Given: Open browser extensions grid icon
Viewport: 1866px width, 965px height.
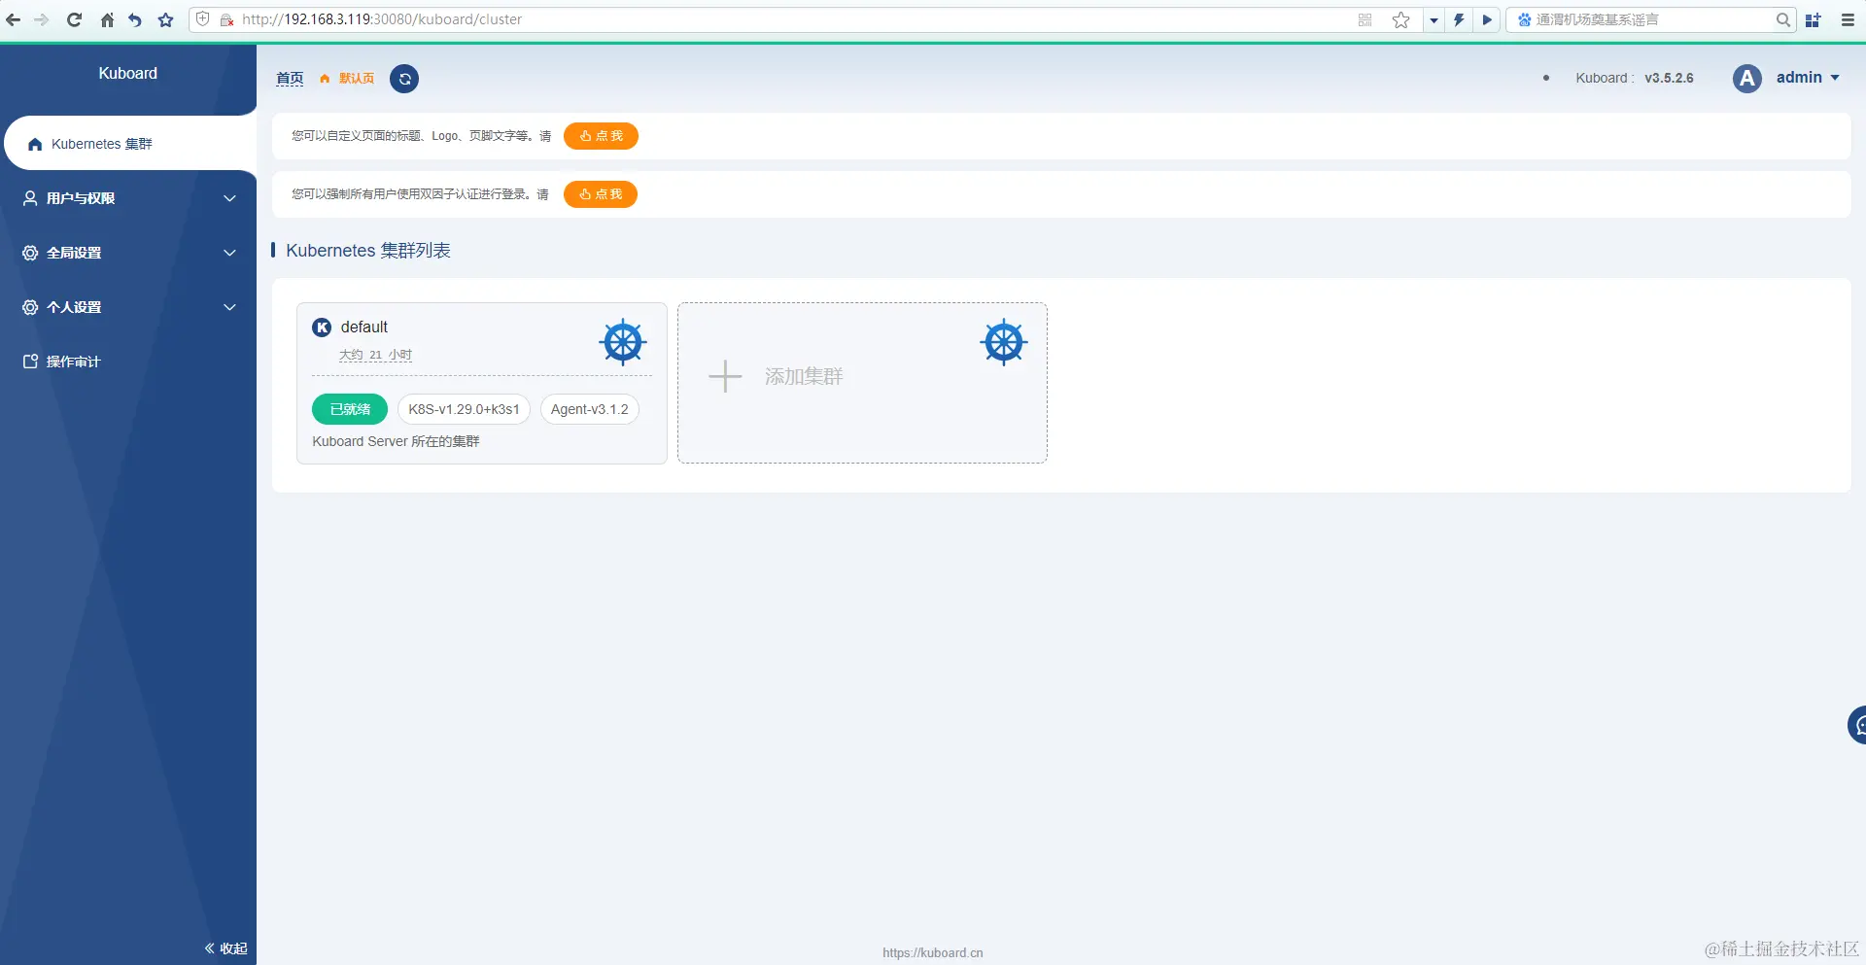Looking at the screenshot, I should [x=1813, y=19].
